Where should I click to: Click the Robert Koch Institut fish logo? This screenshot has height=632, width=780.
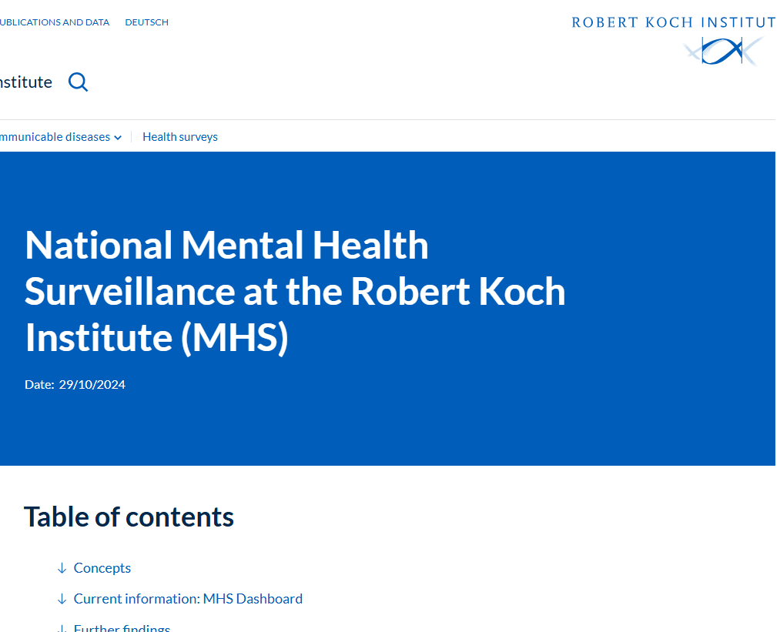coord(724,51)
